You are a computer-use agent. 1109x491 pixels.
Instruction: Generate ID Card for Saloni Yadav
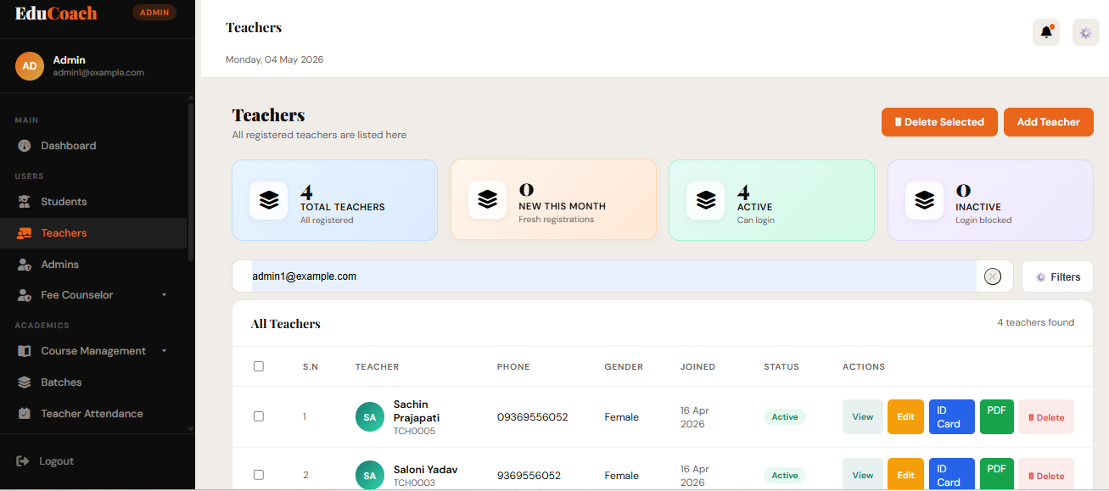pos(952,475)
